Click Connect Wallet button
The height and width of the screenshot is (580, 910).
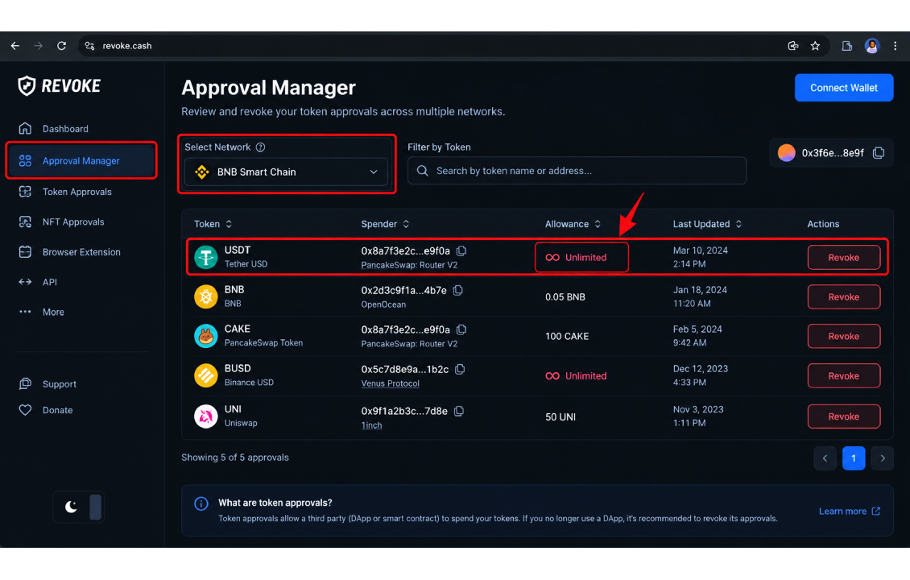(x=843, y=88)
